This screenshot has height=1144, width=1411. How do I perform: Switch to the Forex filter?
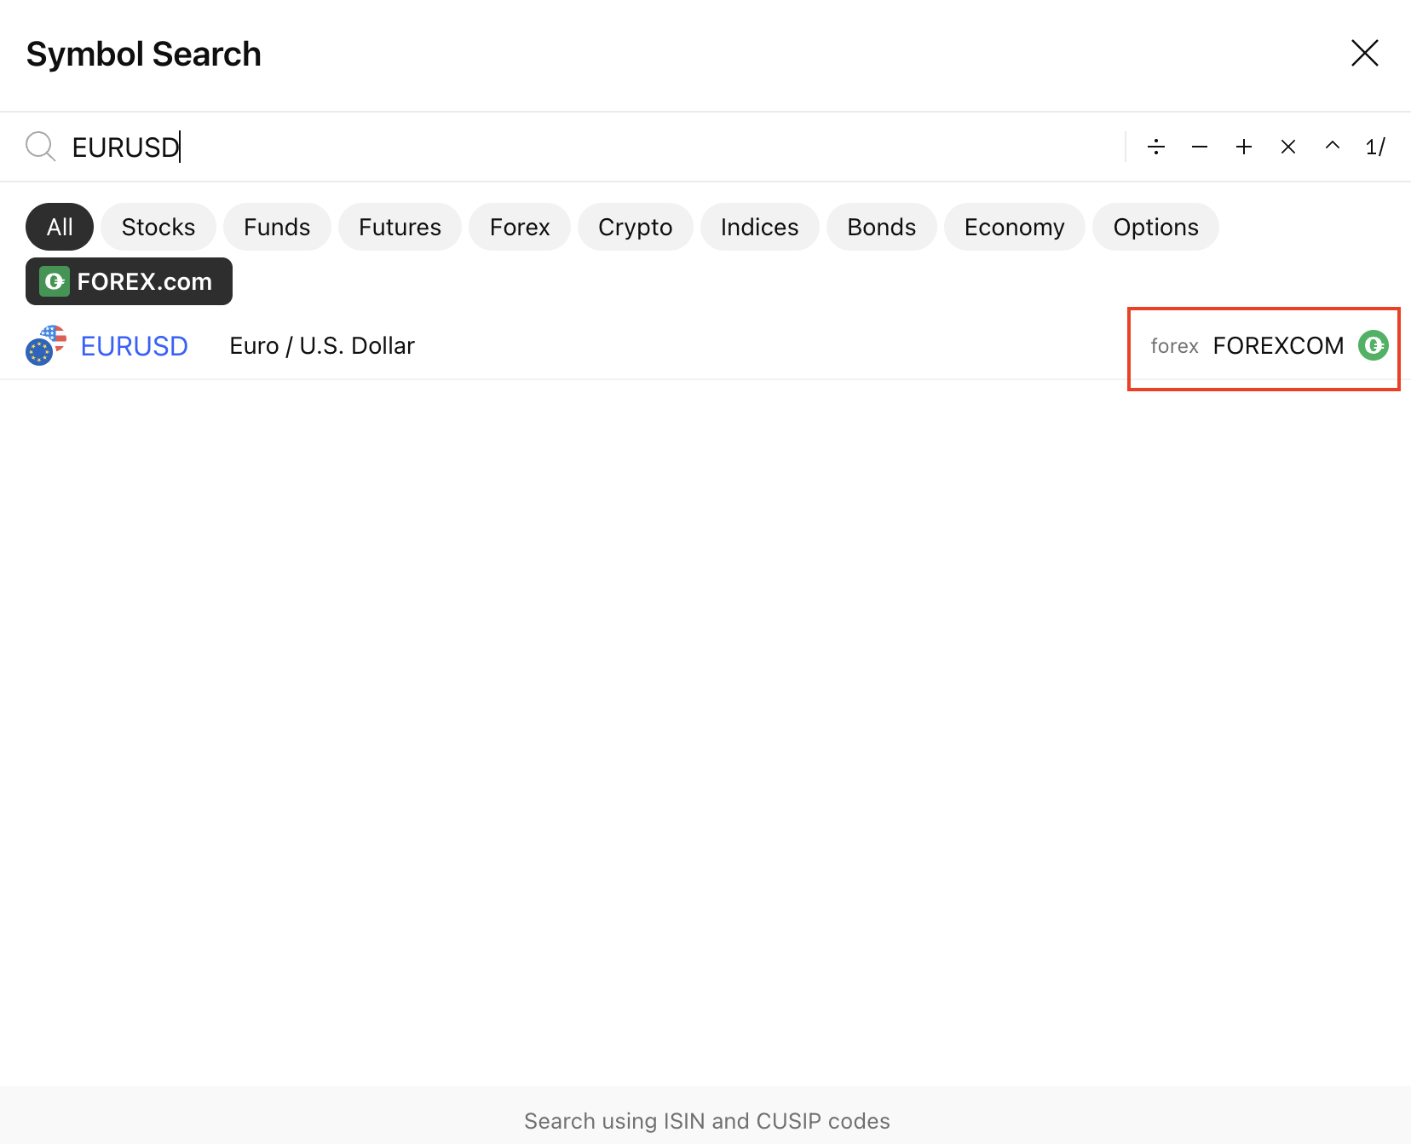tap(520, 227)
